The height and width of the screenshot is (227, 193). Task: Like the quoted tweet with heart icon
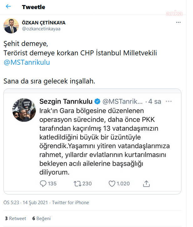coord(112,184)
